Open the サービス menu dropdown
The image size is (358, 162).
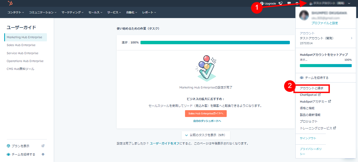114,12
